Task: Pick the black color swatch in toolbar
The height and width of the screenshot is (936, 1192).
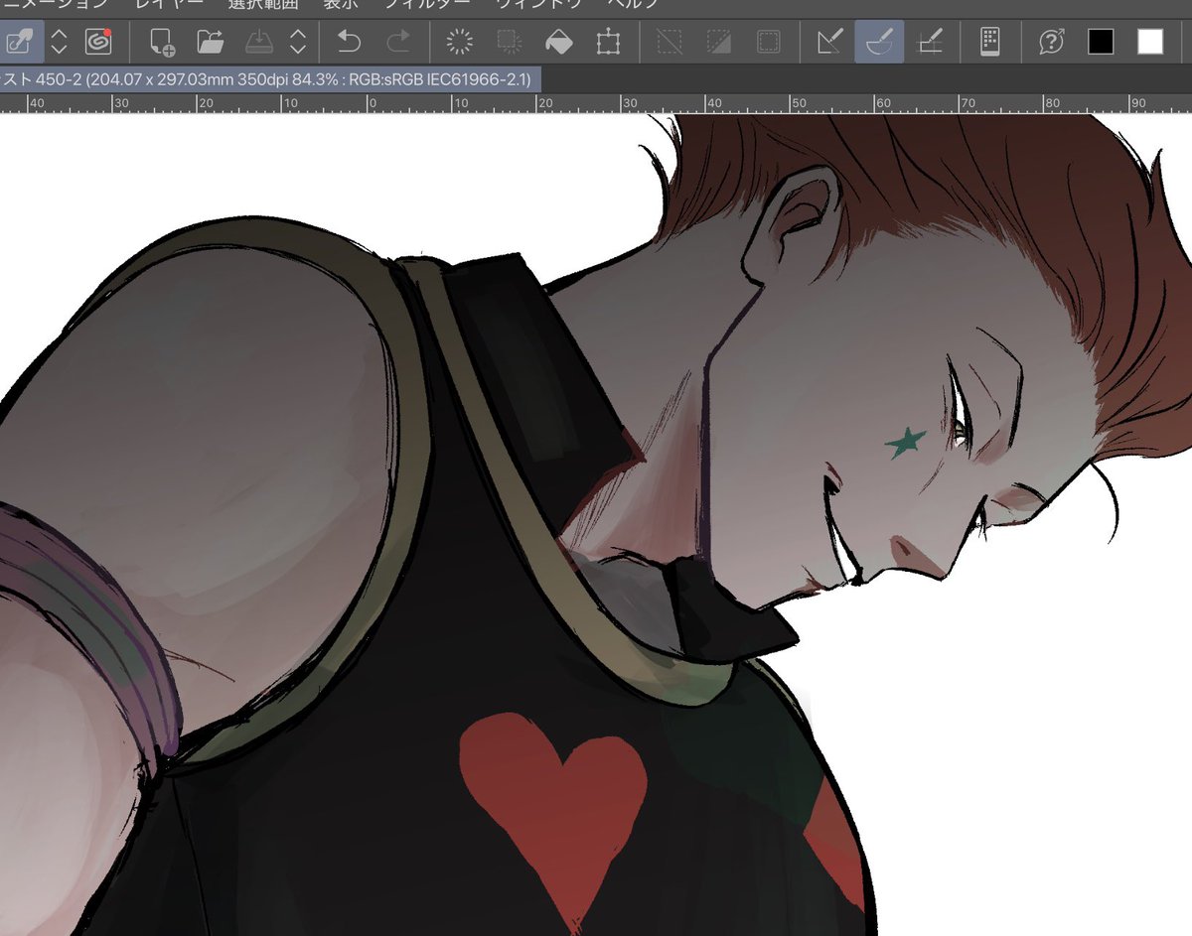Action: tap(1101, 42)
